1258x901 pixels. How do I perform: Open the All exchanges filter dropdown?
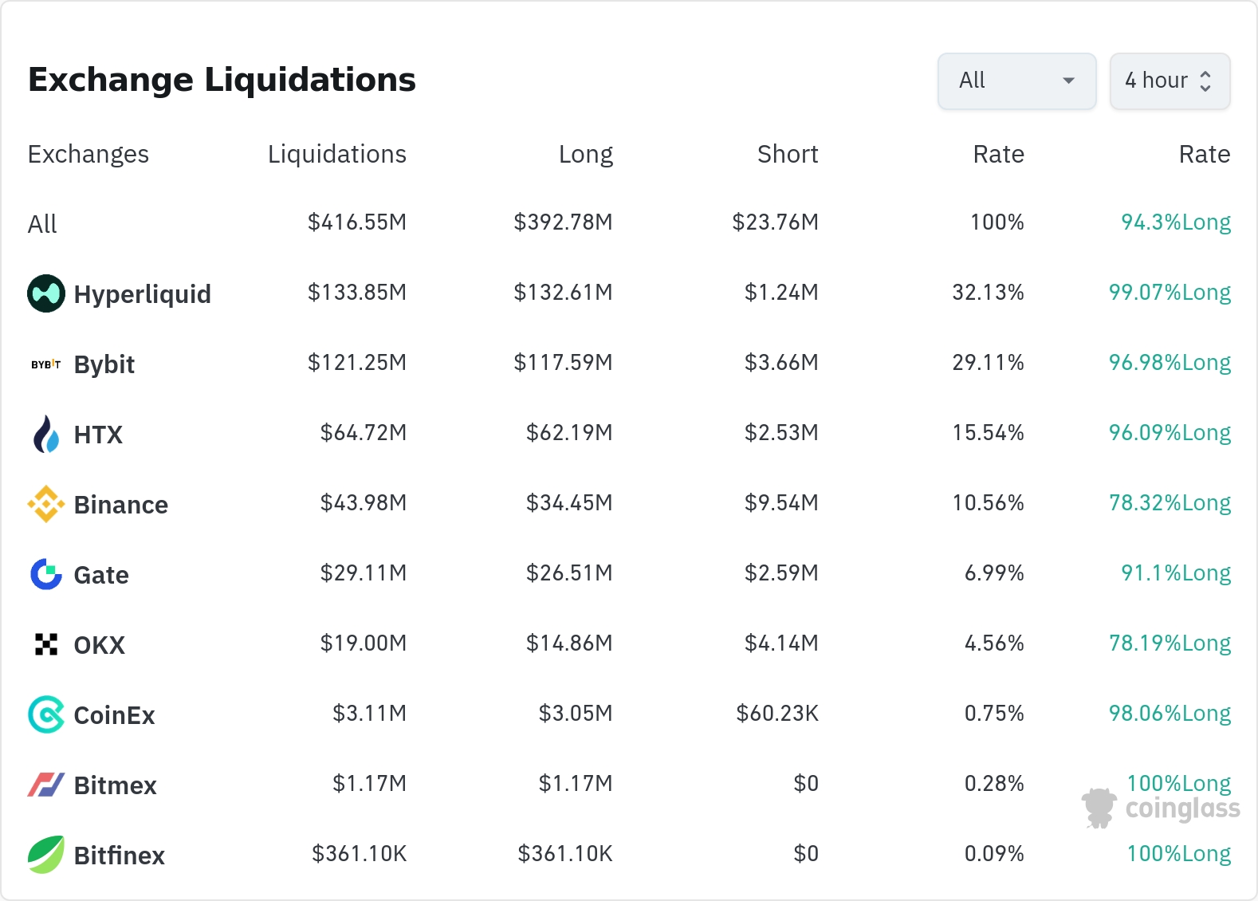tap(1016, 81)
